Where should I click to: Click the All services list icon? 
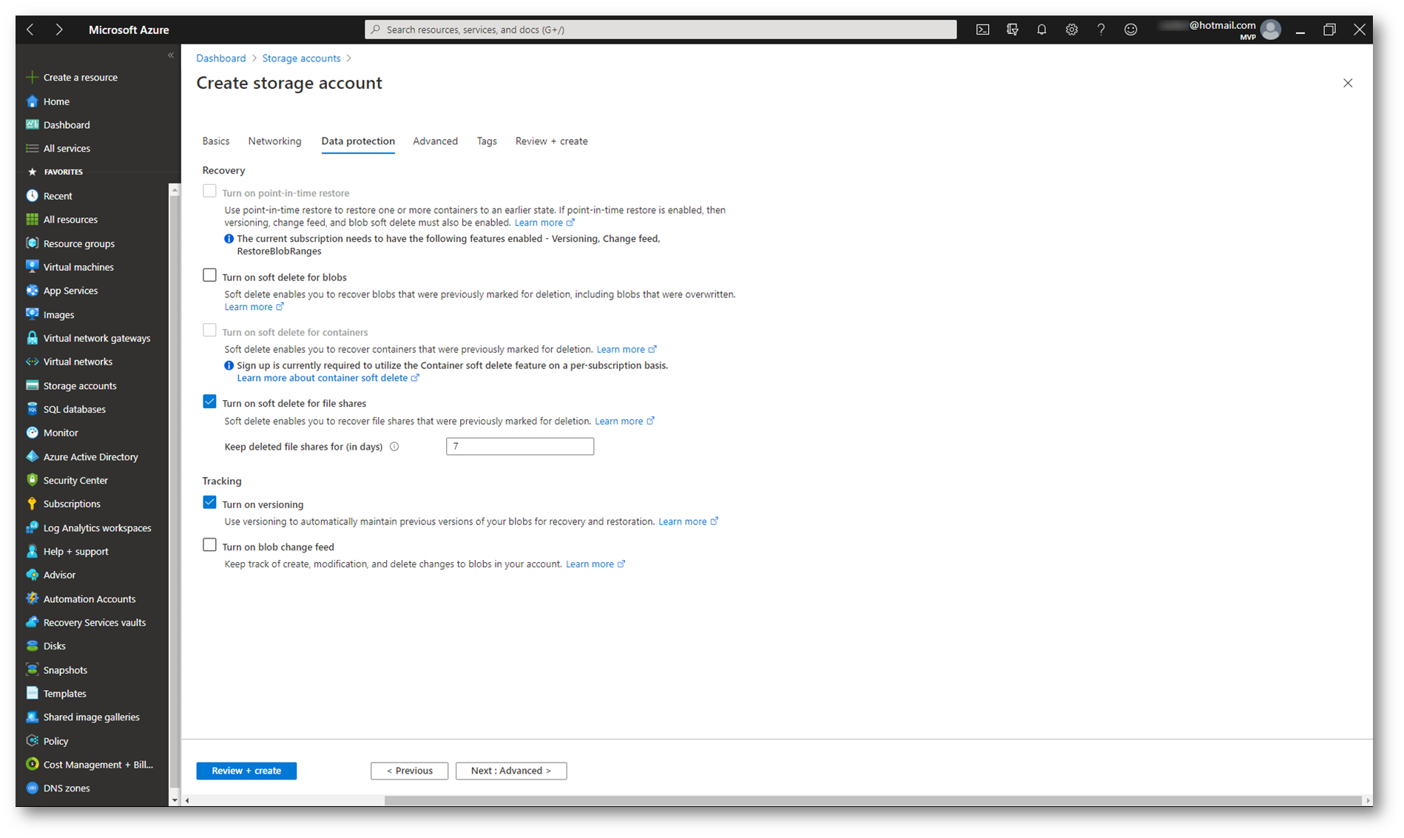coord(32,148)
